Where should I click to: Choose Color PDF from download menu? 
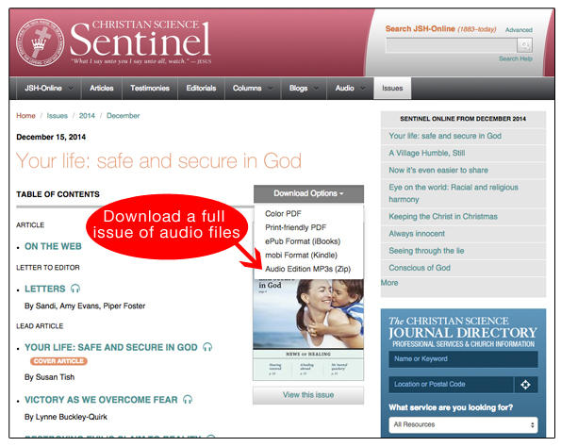pyautogui.click(x=283, y=214)
